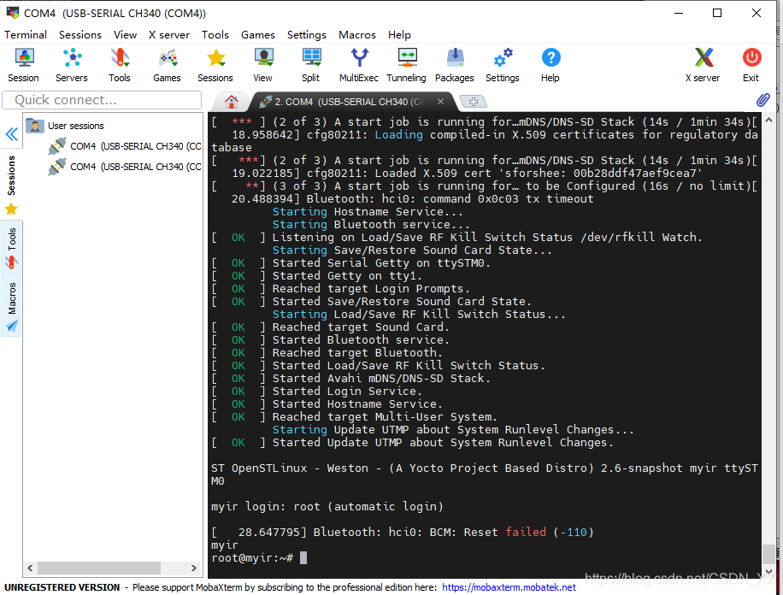
Task: Open the mobaxterm.mobatek.net link
Action: tap(509, 587)
